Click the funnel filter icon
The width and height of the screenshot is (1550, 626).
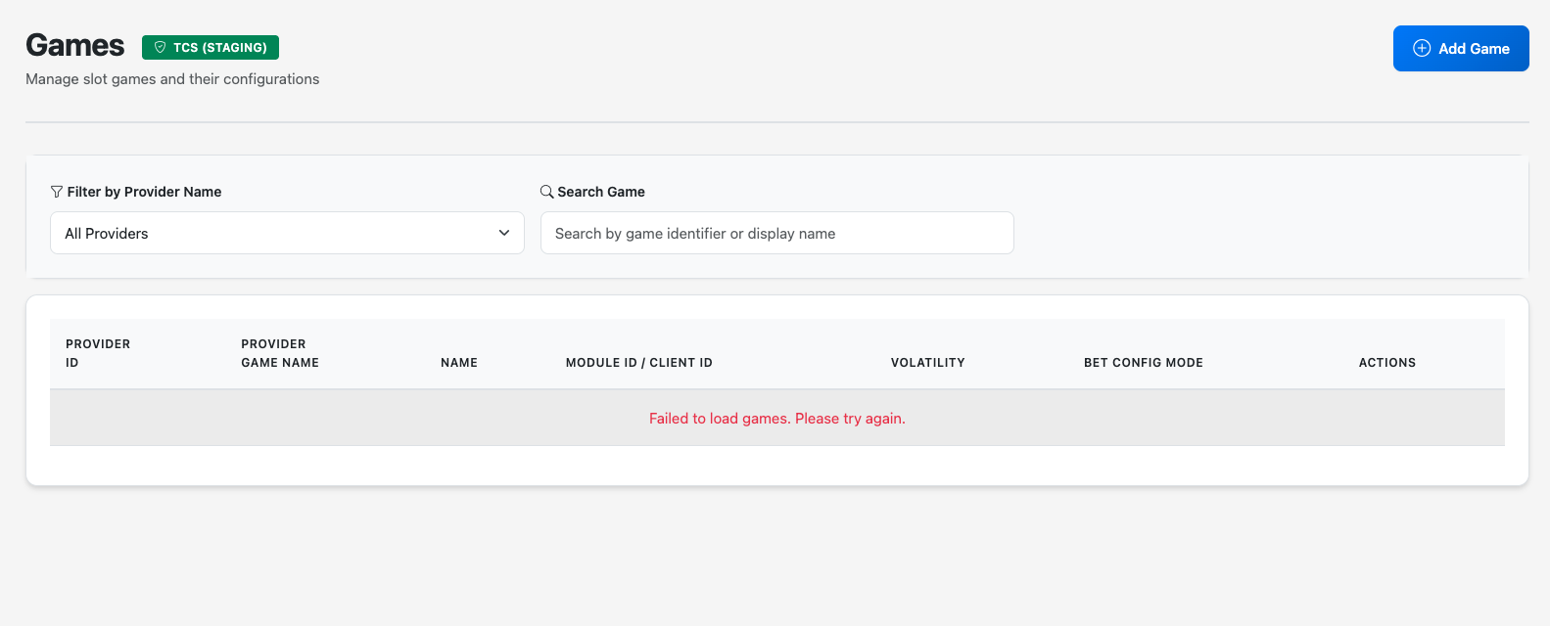(x=57, y=192)
